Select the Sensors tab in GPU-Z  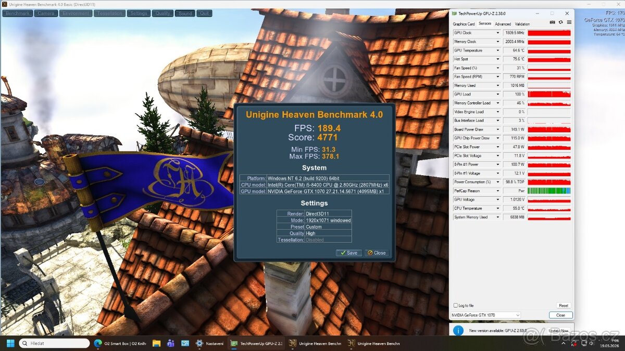point(484,24)
